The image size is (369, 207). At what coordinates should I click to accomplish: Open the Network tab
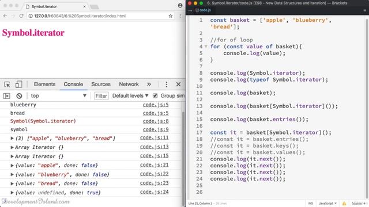coord(129,85)
